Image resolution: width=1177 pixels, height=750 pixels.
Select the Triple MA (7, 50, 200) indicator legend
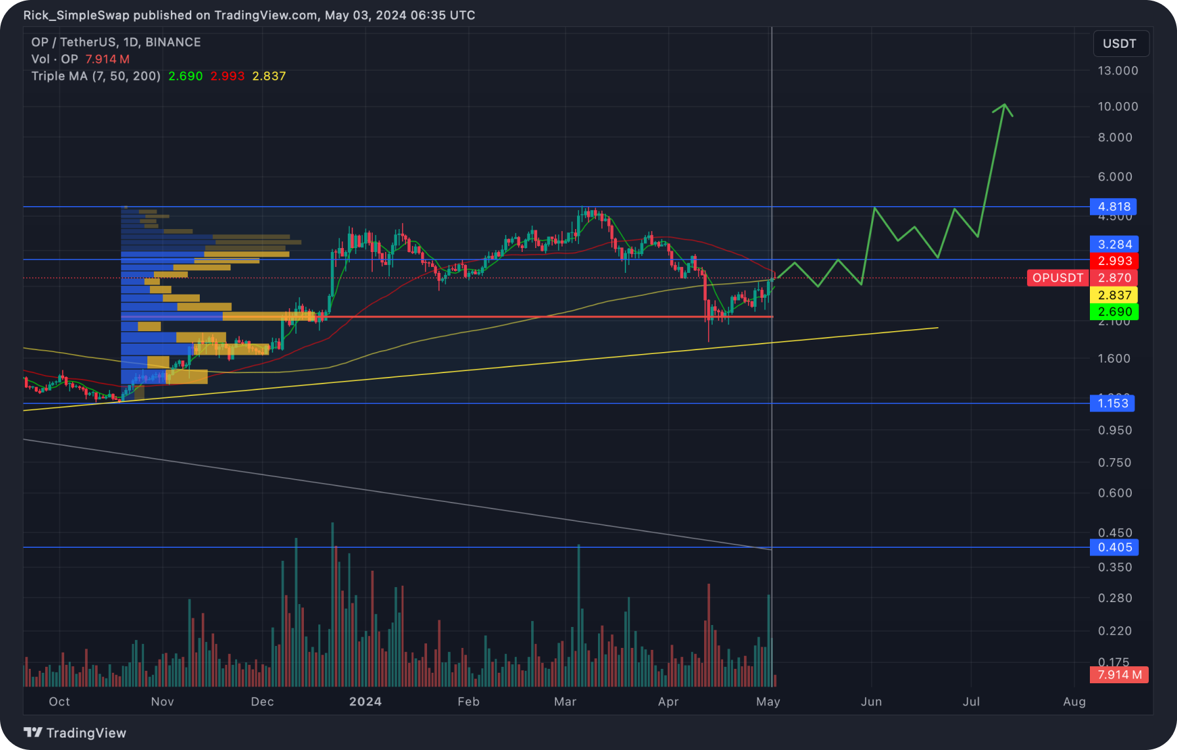(96, 76)
